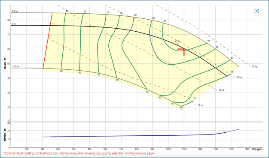
Task: Click the red Control Head note text
Action: point(79,153)
